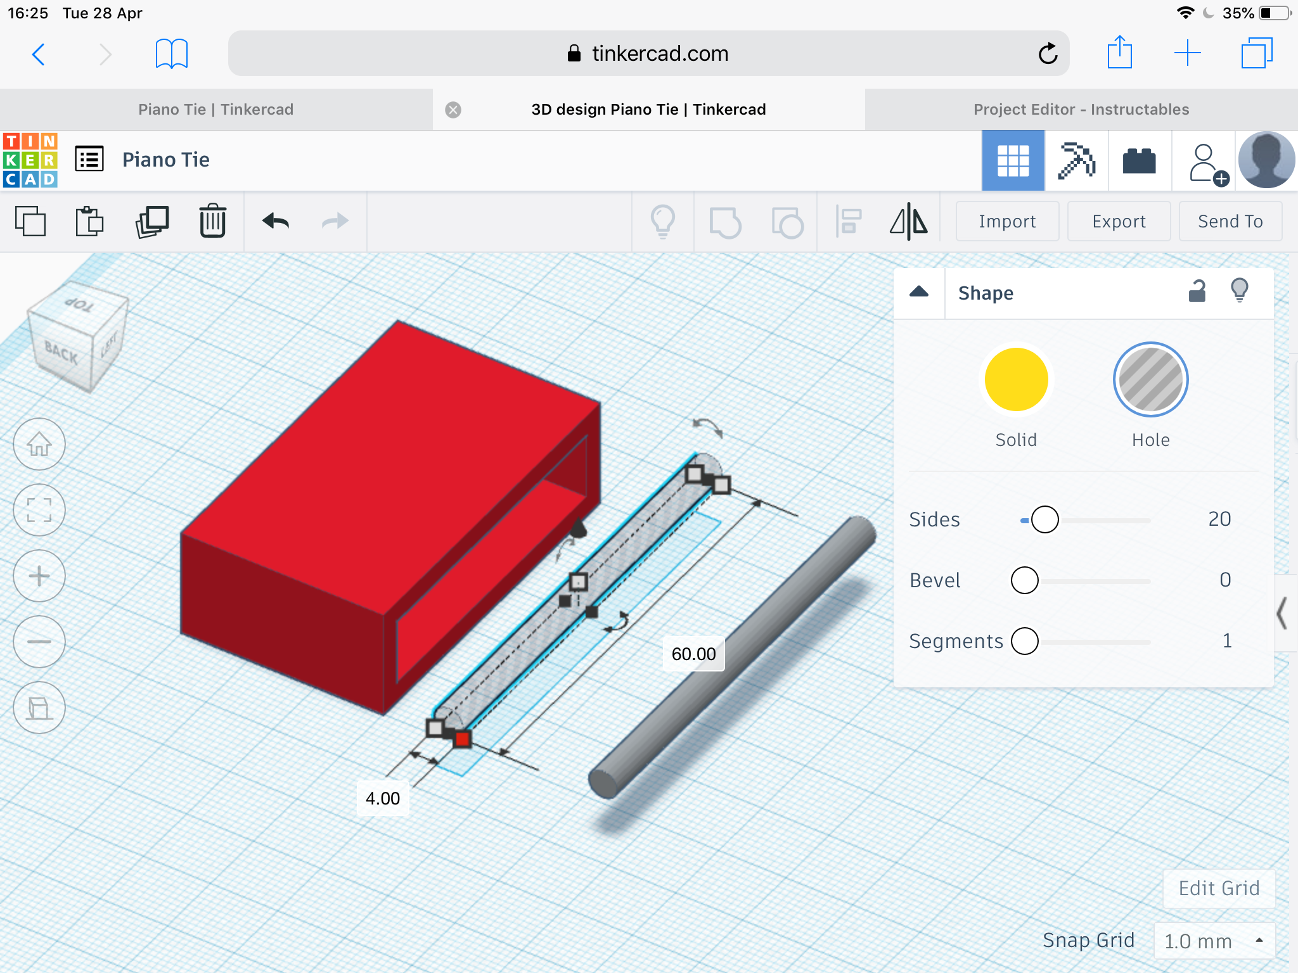Edit the Sides value 20
The width and height of the screenshot is (1298, 973).
pos(1219,519)
